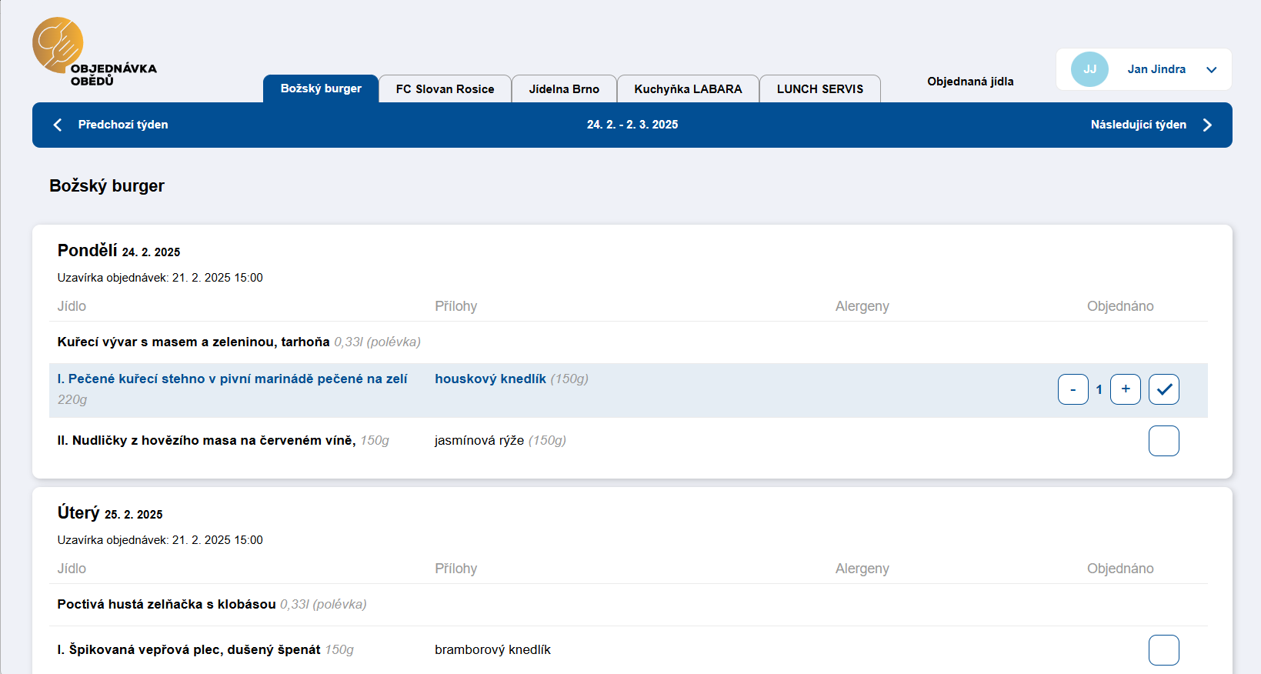The image size is (1261, 674).
Task: Check the Špikovaná vepřová plec order box
Action: click(1163, 650)
